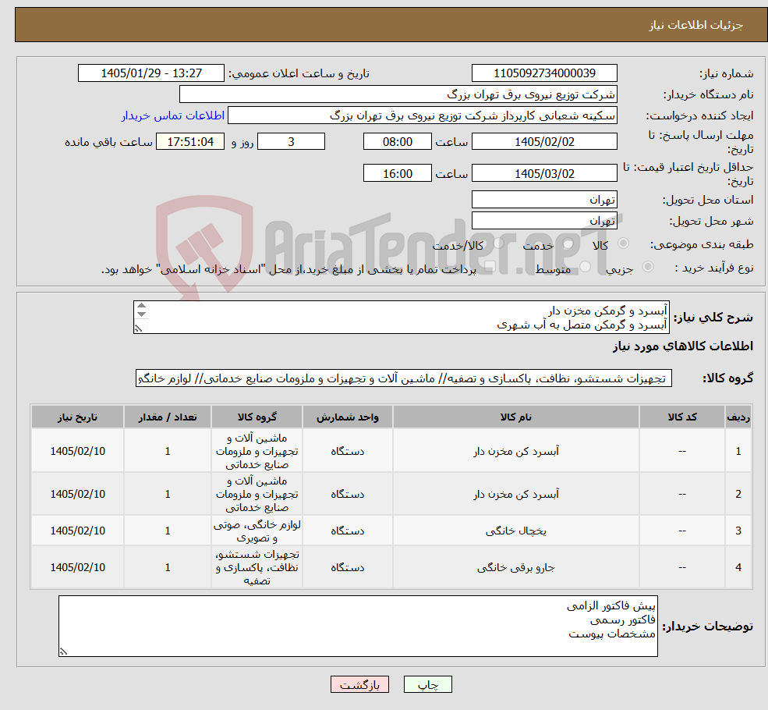Click row 2 item آبسرد کن مخزن دار
The height and width of the screenshot is (710, 768).
pyautogui.click(x=515, y=494)
